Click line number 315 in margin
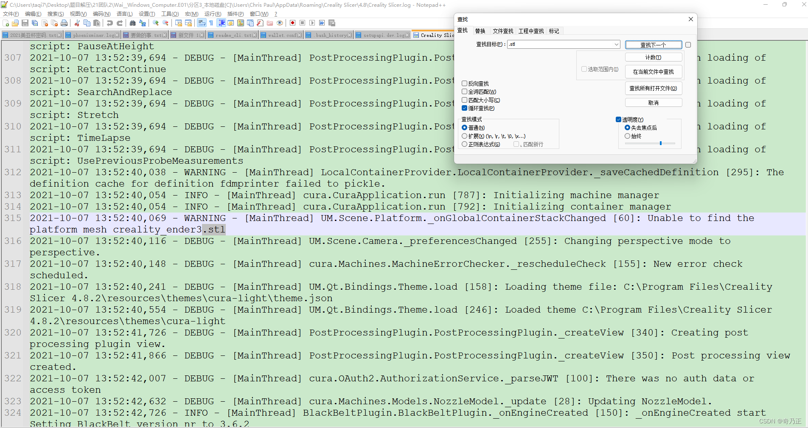This screenshot has width=808, height=428. [13, 218]
